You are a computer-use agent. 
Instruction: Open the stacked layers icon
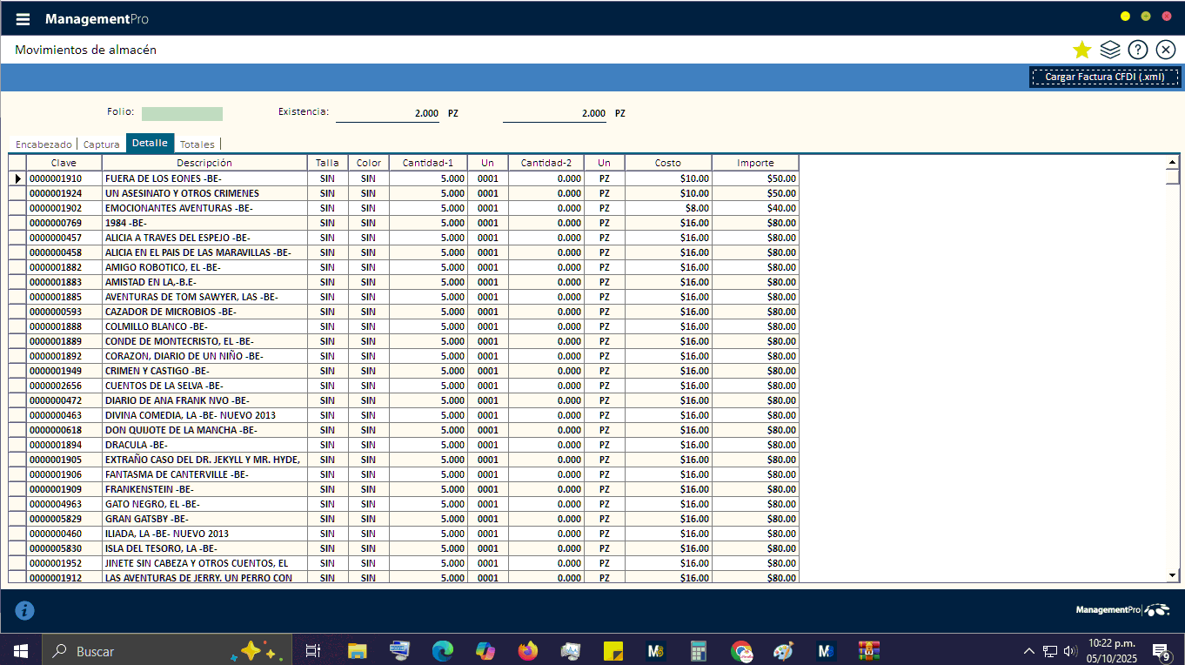coord(1109,50)
